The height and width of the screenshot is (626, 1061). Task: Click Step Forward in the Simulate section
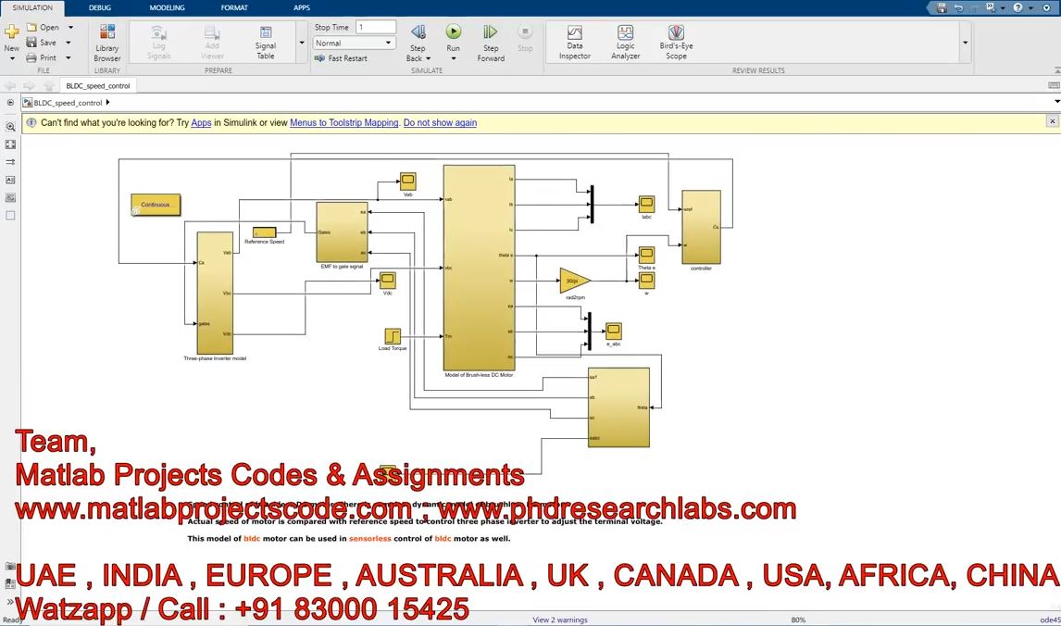pos(491,43)
